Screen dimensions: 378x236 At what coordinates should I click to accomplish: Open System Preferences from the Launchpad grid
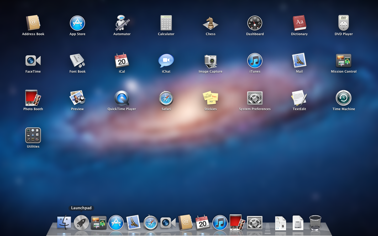(255, 98)
